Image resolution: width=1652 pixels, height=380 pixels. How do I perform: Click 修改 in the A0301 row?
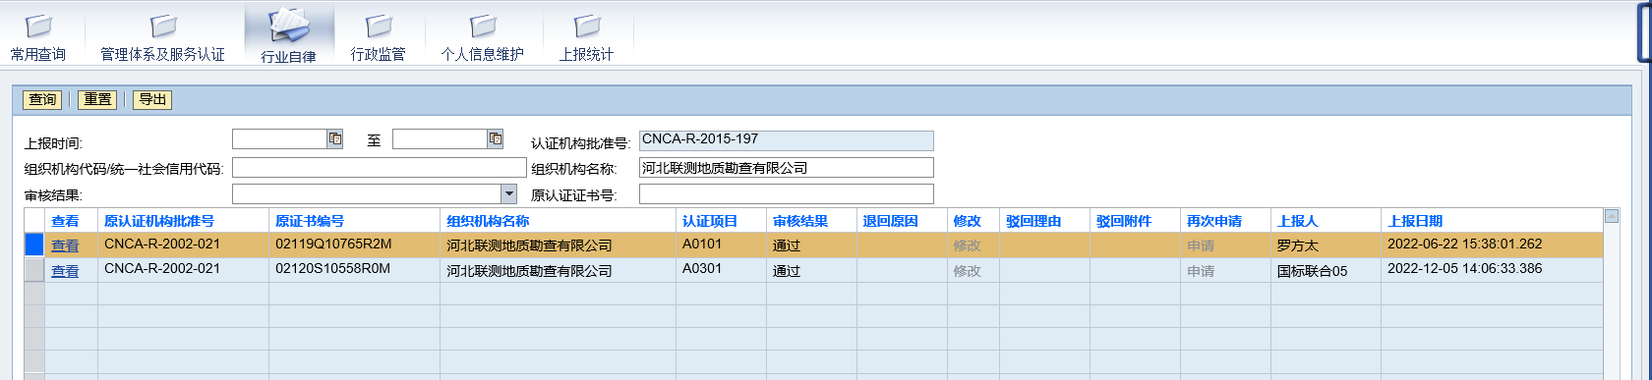pos(968,271)
